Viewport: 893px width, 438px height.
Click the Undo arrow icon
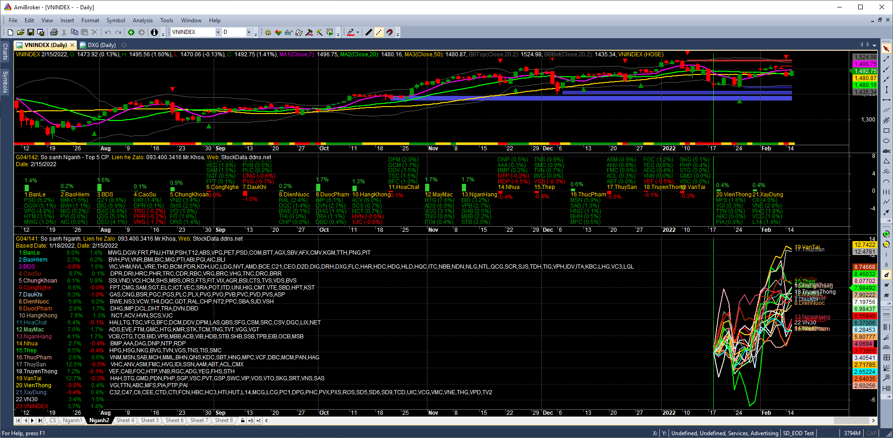click(x=108, y=32)
